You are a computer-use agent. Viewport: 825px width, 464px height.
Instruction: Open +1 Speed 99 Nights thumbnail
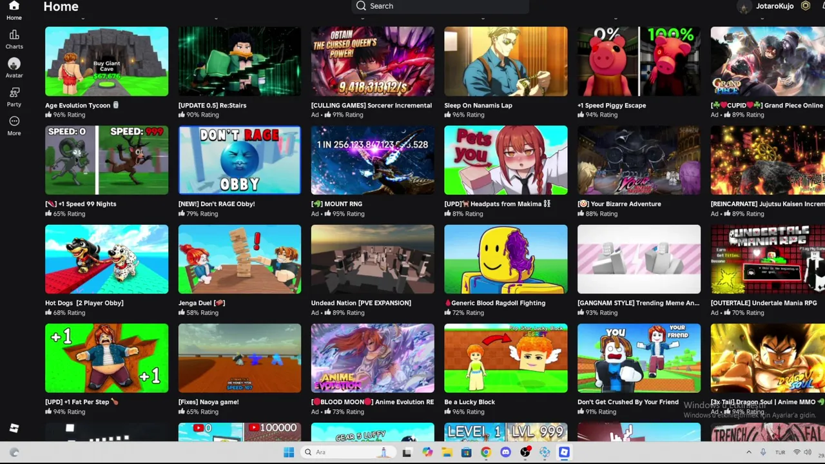106,160
